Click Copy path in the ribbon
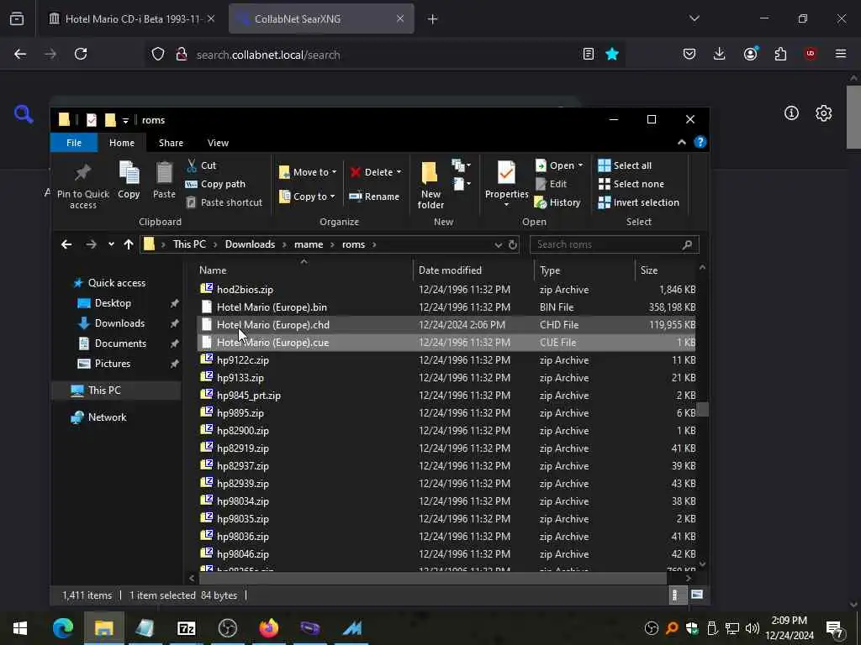Screen dimensions: 861x645 click(x=215, y=184)
